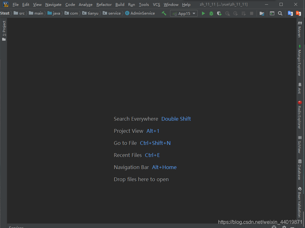Open the File menu

16,4
